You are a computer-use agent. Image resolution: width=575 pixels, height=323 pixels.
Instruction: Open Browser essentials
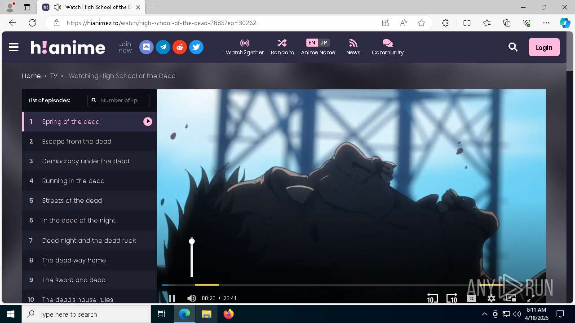click(526, 23)
